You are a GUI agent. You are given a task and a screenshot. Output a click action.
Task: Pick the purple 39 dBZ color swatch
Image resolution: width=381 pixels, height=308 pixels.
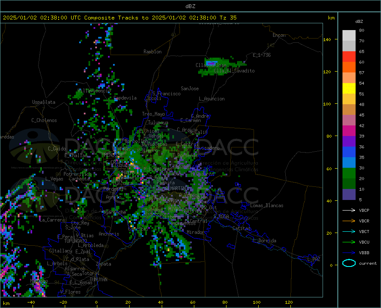[x=349, y=142]
